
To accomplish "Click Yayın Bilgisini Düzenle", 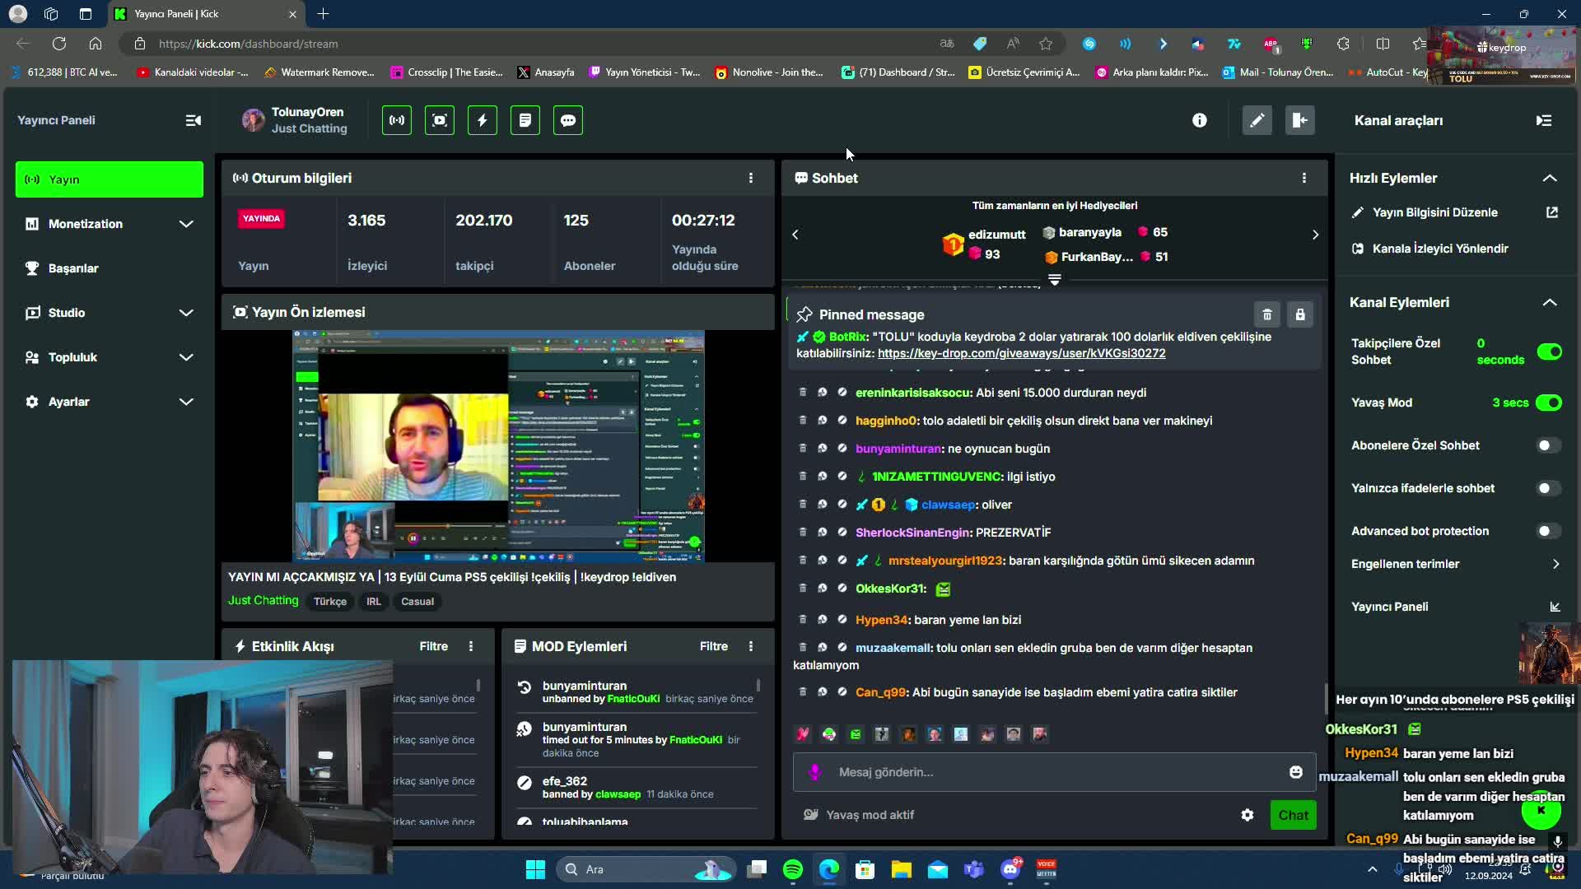I will coord(1456,212).
